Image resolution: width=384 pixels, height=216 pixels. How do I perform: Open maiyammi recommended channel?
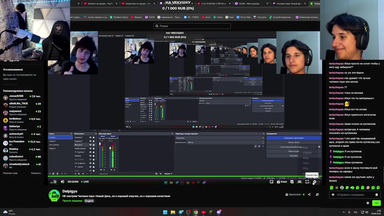(22, 113)
